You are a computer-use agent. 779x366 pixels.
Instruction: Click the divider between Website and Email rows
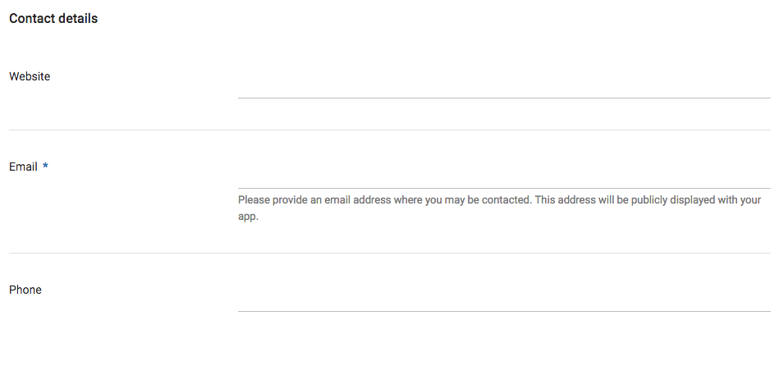pyautogui.click(x=389, y=130)
